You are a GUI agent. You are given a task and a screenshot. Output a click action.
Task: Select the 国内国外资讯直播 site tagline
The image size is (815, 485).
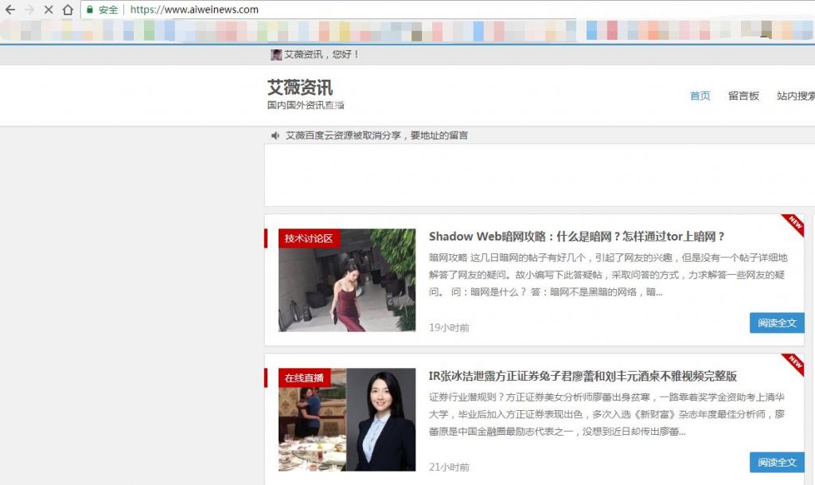tap(306, 105)
